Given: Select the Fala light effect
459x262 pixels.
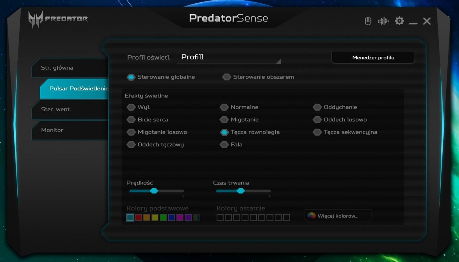Looking at the screenshot, I should pos(231,145).
